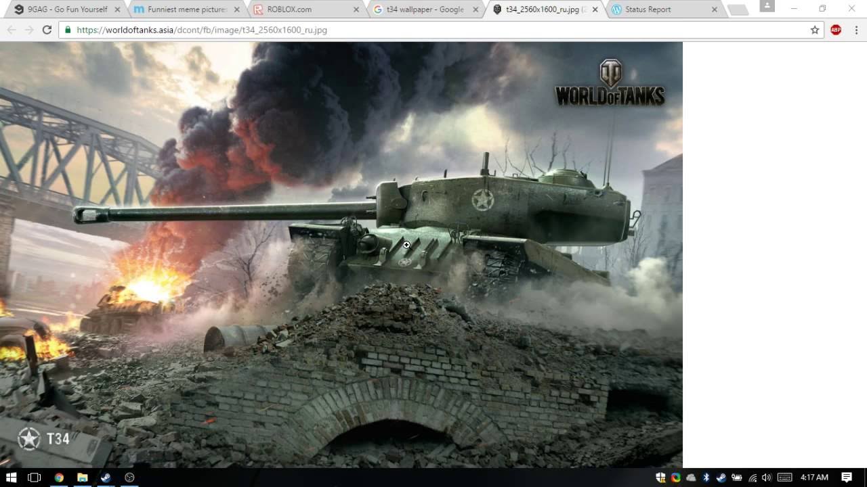
Task: Open the ROBLOX.com tab
Action: pyautogui.click(x=306, y=9)
